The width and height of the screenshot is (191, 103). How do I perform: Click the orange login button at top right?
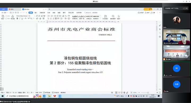click(x=148, y=9)
